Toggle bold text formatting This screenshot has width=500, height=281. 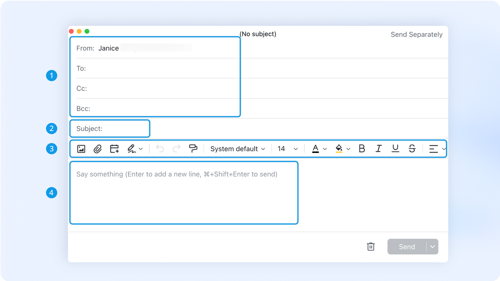[362, 149]
